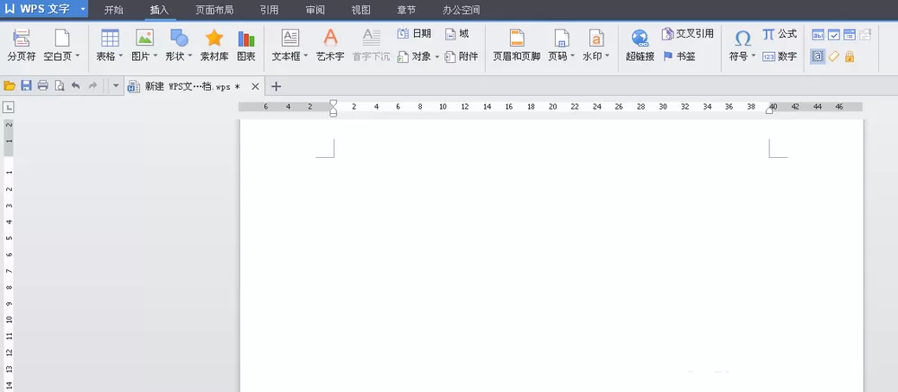
Task: Open a file with the folder icon
Action: 9,86
